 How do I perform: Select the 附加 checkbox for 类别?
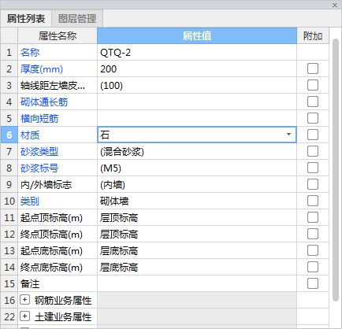(313, 201)
